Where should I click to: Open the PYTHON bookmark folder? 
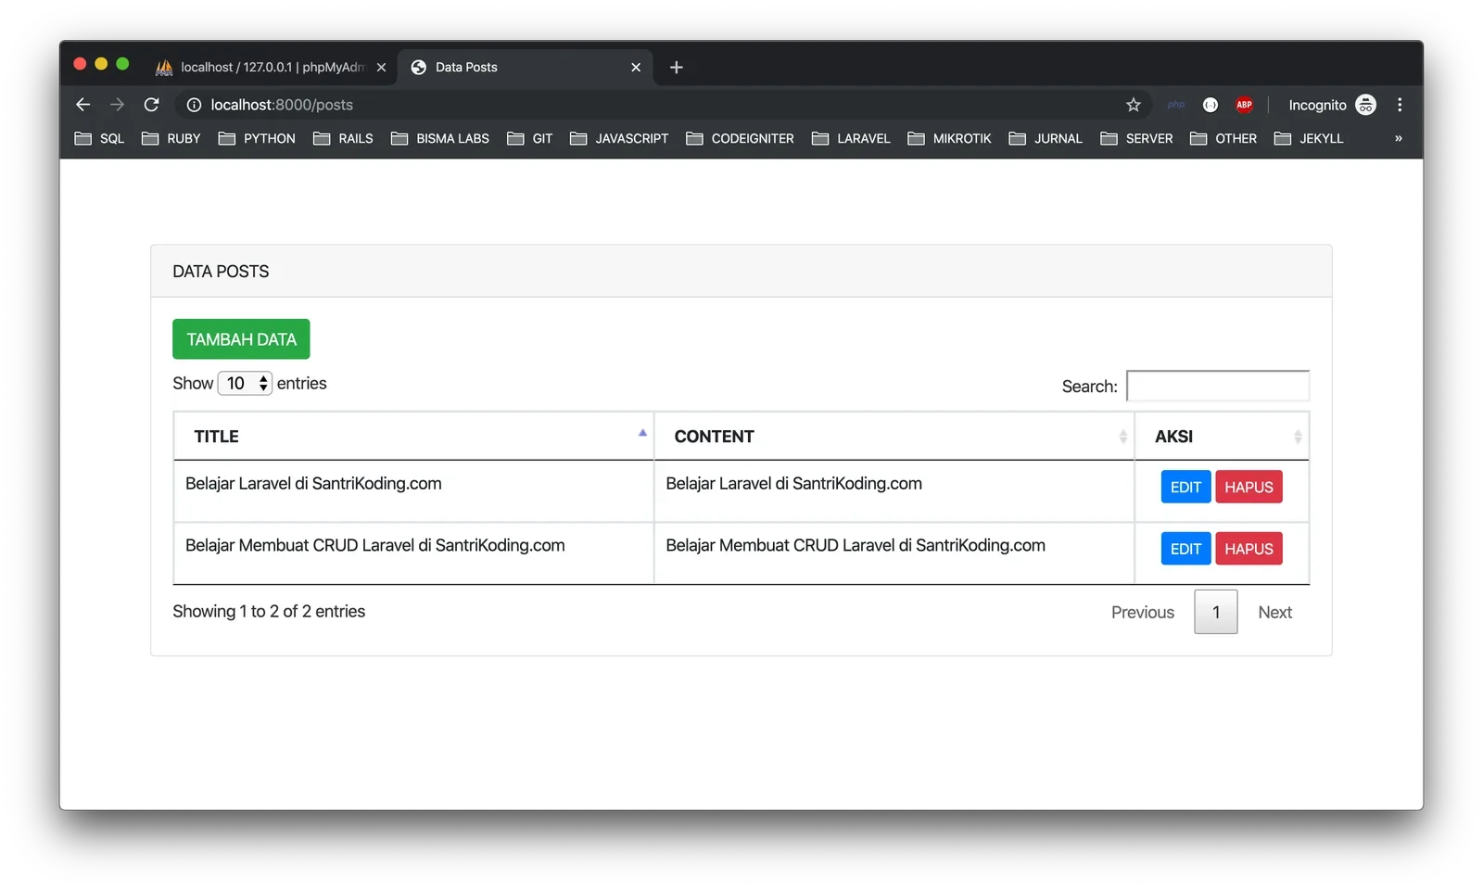(x=257, y=138)
